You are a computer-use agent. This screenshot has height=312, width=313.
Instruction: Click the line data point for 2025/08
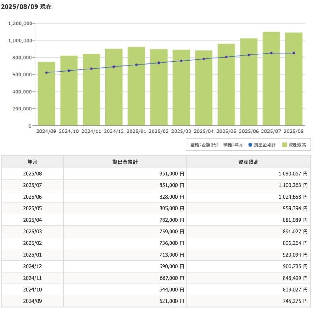click(x=294, y=53)
